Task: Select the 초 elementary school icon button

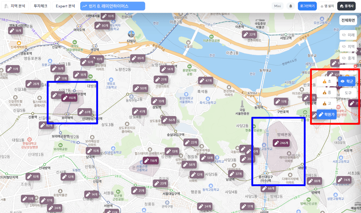Action: (x=327, y=81)
